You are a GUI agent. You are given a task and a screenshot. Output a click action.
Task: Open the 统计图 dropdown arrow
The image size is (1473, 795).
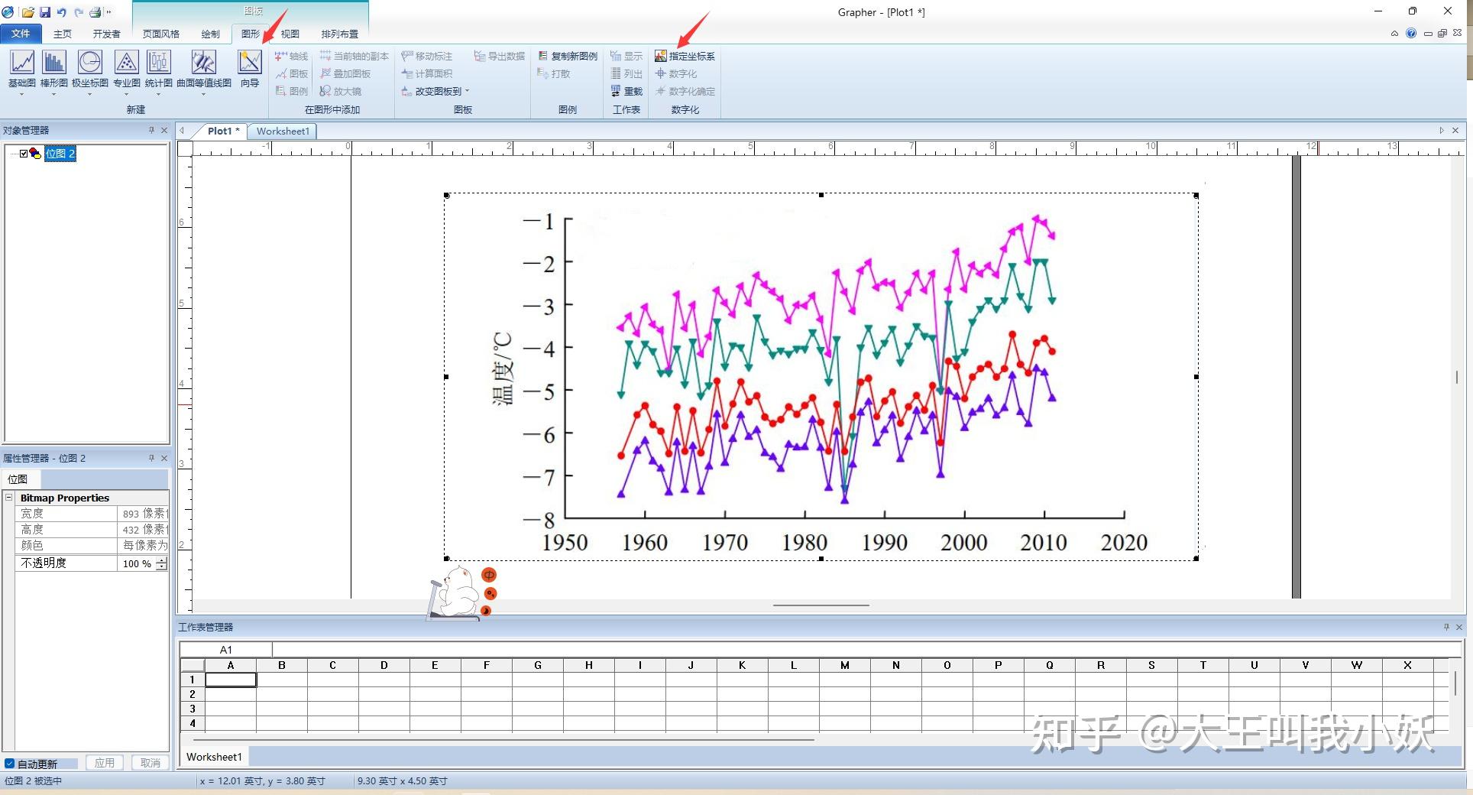coord(158,95)
